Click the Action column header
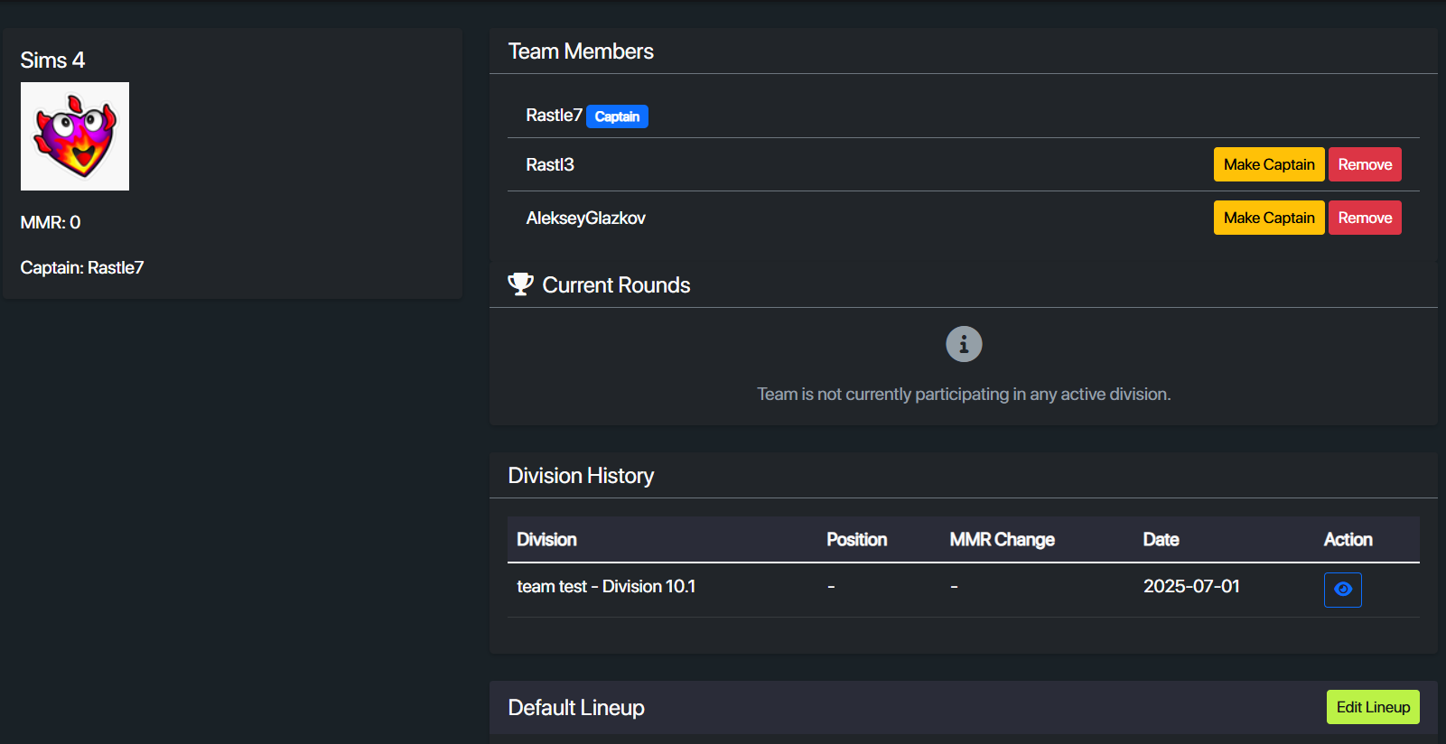The image size is (1446, 744). tap(1348, 540)
